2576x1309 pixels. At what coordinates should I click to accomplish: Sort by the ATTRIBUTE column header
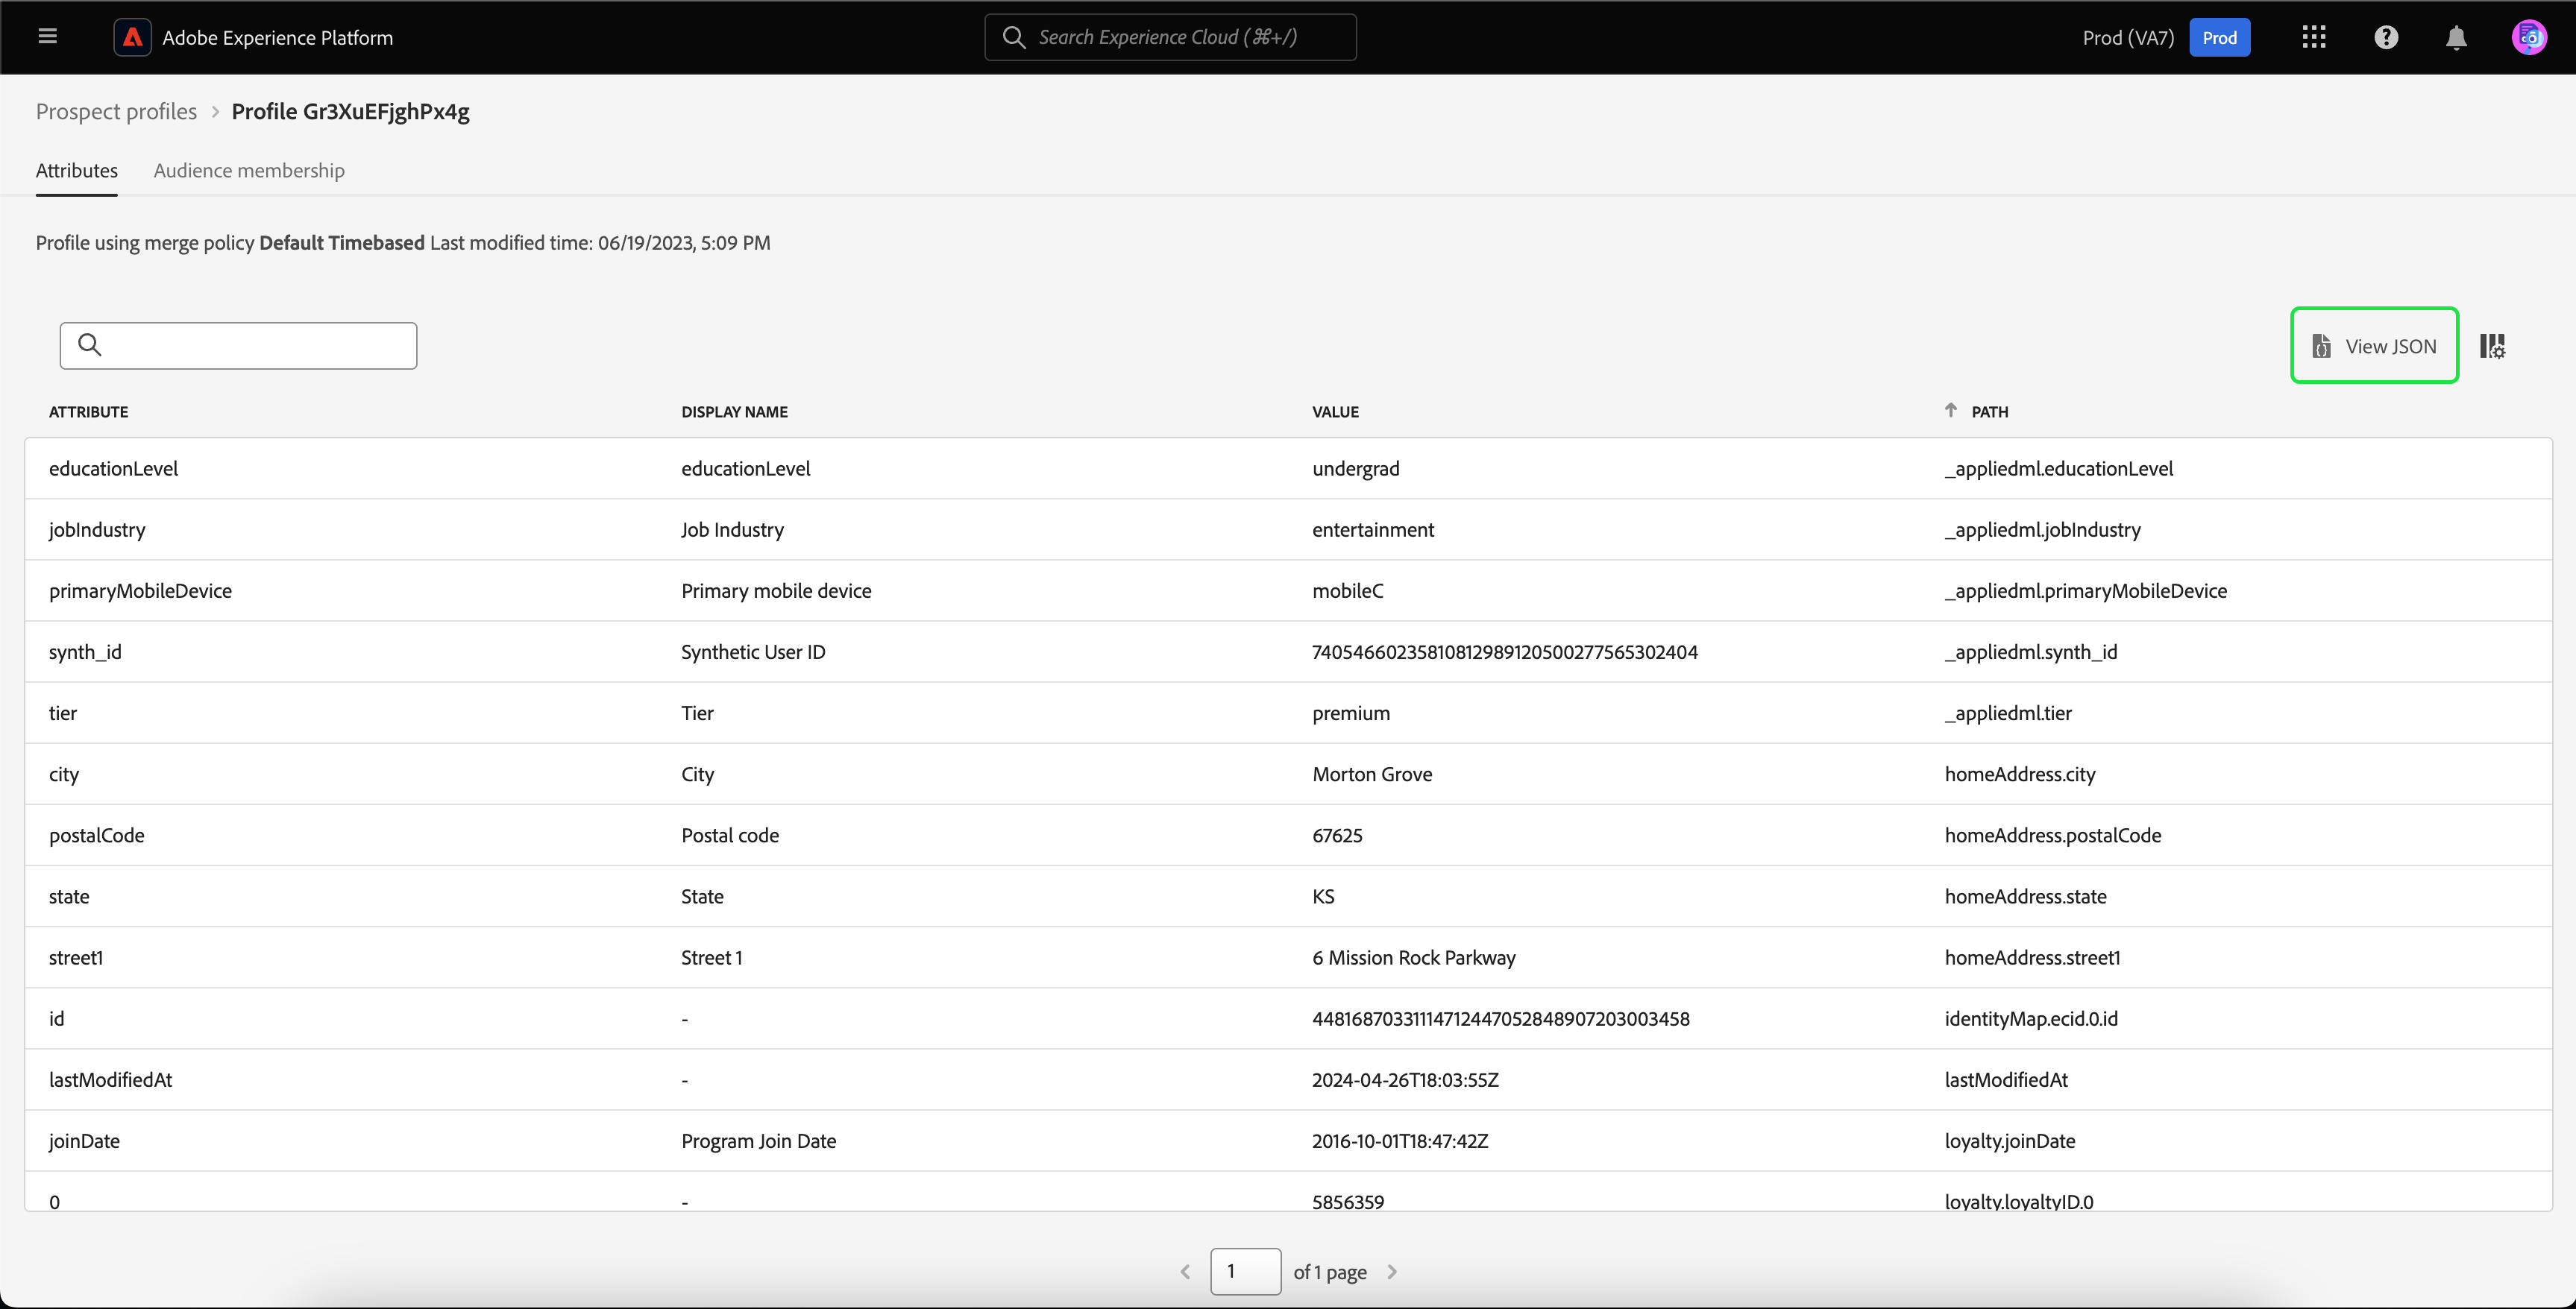pyautogui.click(x=88, y=411)
